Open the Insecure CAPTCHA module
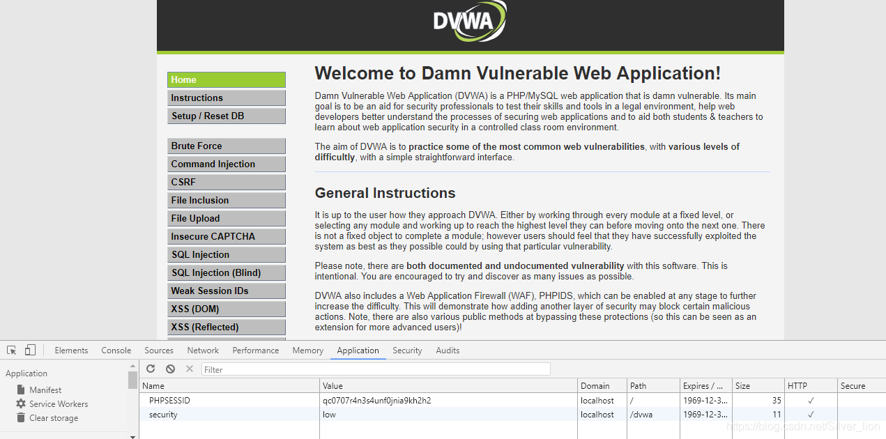Viewport: 886px width, 439px height. pos(227,236)
